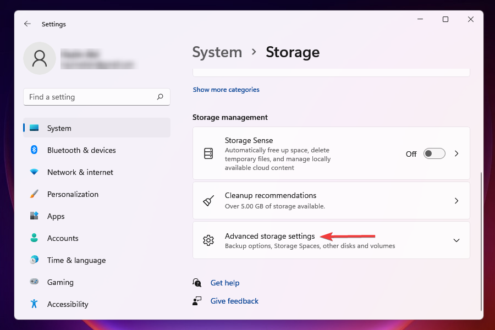Maximize the Settings window

coord(446,19)
